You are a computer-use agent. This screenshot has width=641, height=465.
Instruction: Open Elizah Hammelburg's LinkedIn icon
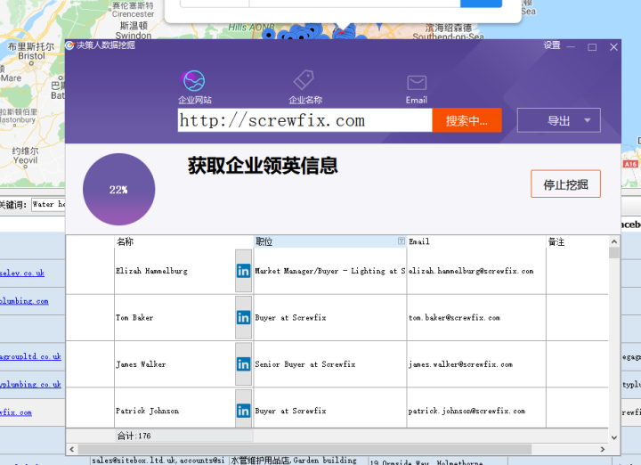(x=243, y=271)
